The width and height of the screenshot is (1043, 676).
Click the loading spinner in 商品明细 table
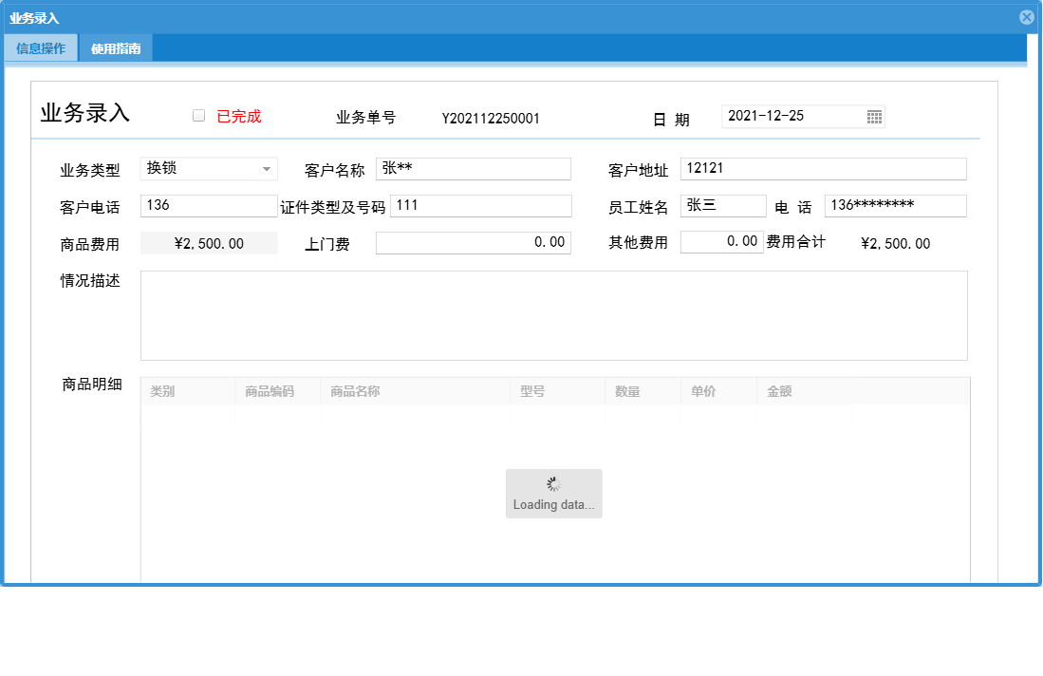click(553, 485)
